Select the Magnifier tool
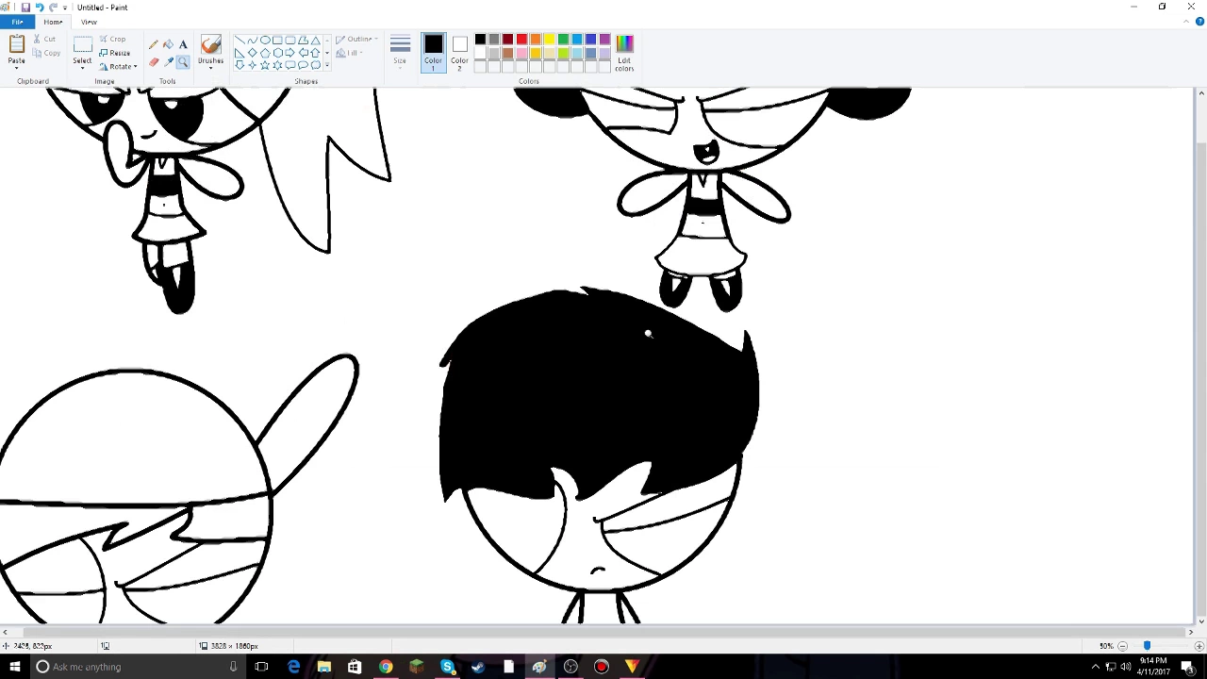 (x=183, y=62)
